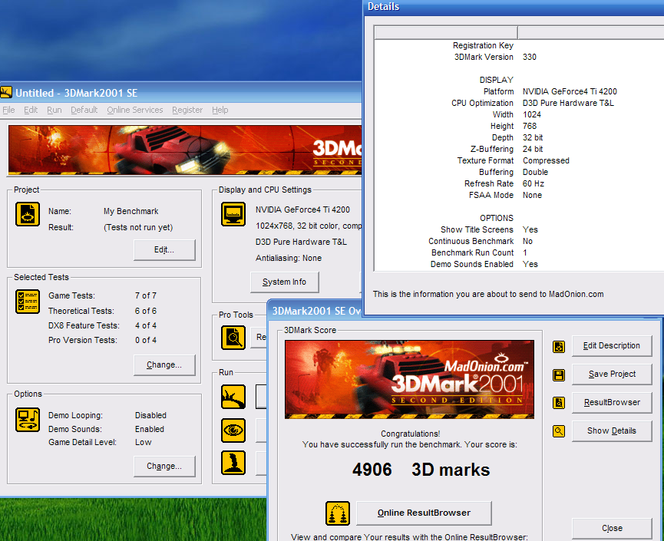Open the Online Services menu
The height and width of the screenshot is (541, 664).
coord(134,110)
